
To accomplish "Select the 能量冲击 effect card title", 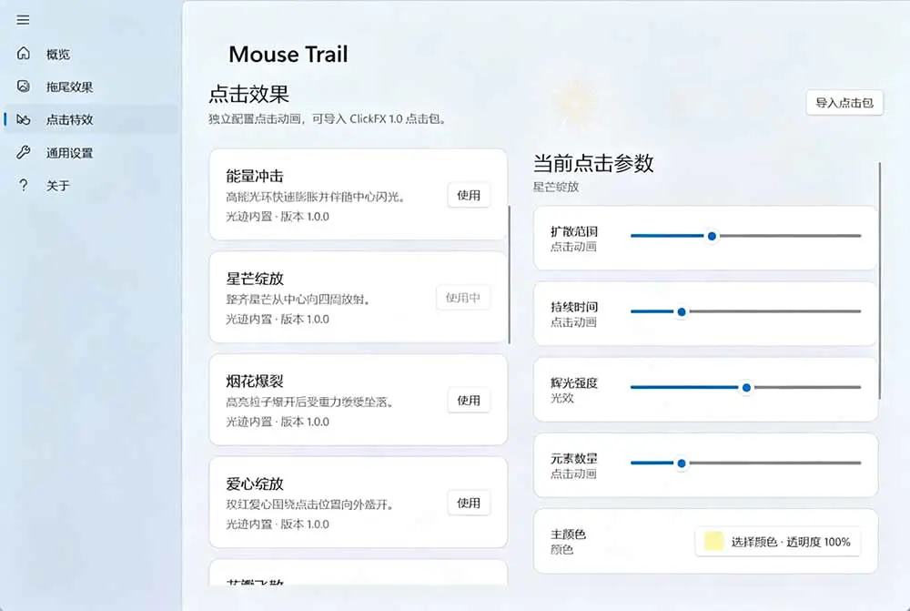I will pyautogui.click(x=255, y=176).
